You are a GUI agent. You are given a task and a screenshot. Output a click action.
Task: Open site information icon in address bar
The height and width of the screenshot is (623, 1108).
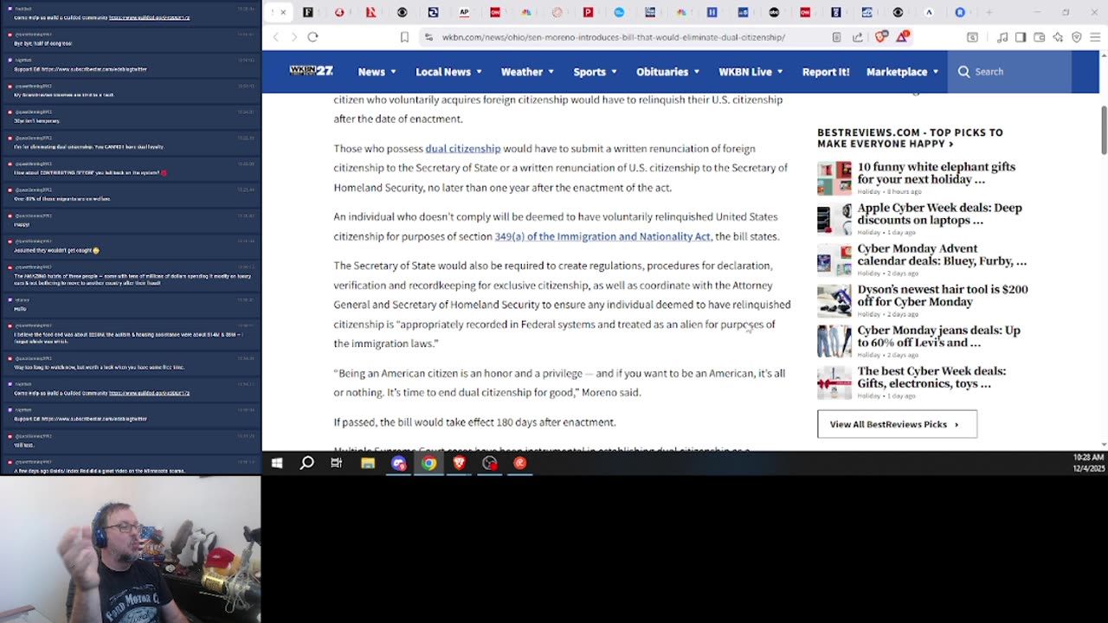point(428,37)
